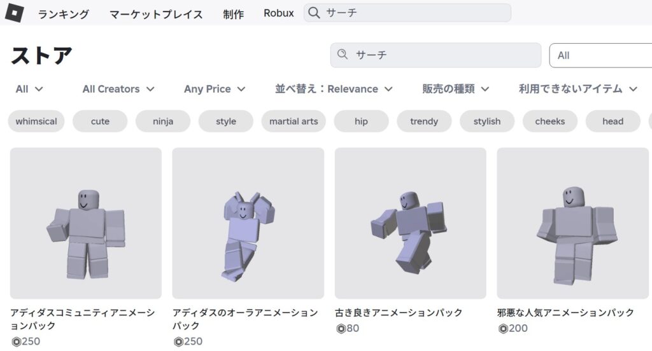
Task: Click the magnifier icon in top search bar
Action: (314, 13)
